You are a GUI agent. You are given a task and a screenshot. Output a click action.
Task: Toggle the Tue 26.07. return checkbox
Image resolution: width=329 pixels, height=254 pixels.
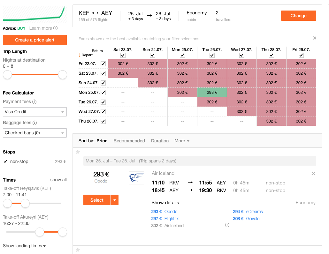[x=212, y=55]
